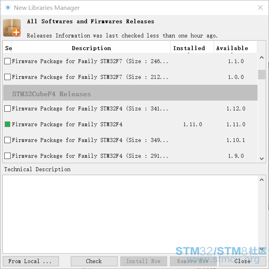Click the Install Now button
Screen dimensions: 269x269
click(x=144, y=261)
